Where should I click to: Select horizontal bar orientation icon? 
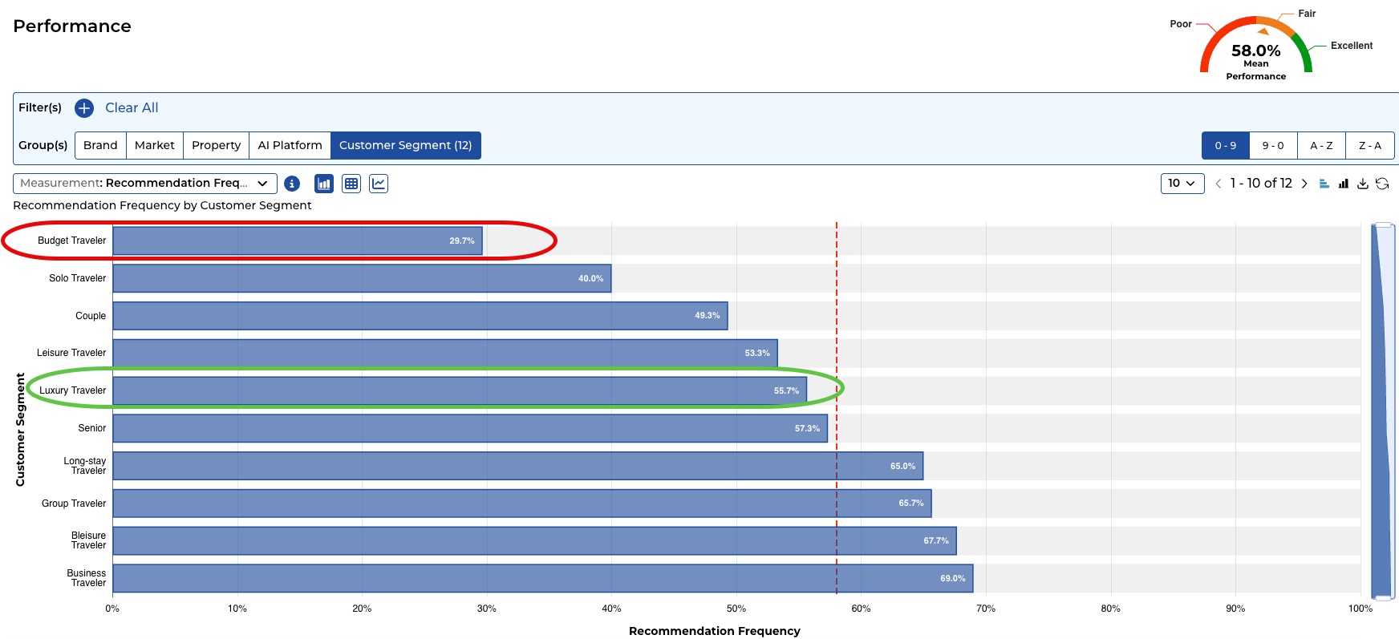click(1324, 184)
